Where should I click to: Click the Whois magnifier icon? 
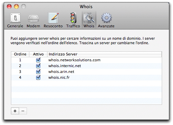[89, 18]
